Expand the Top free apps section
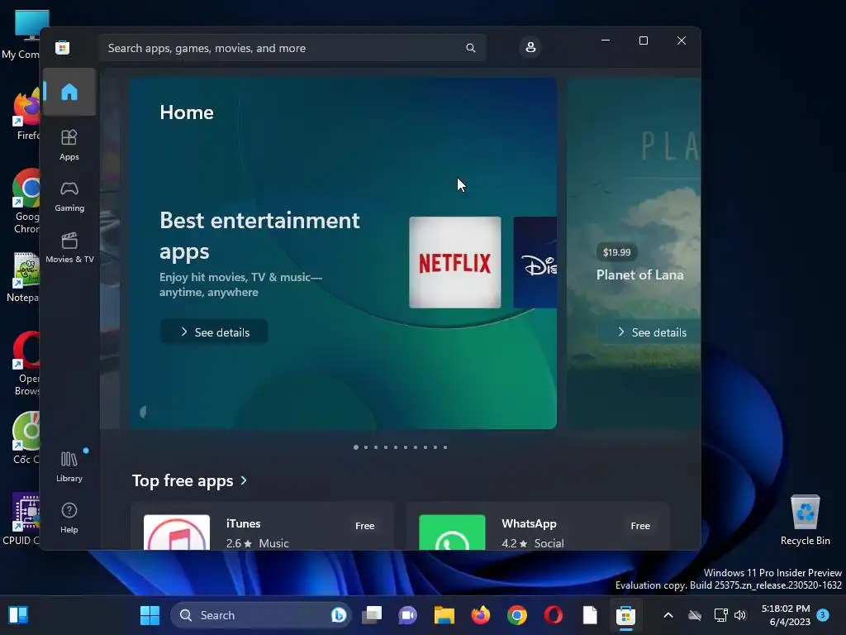846x635 pixels. coord(190,480)
